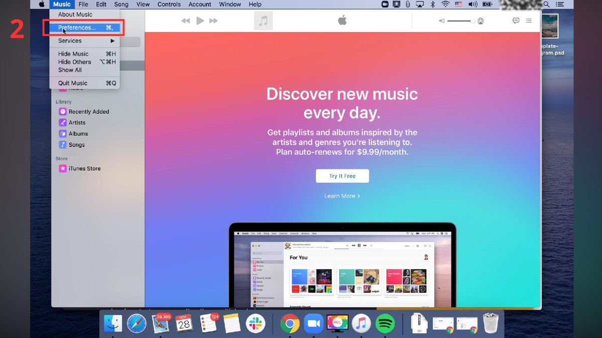Open the Edit menu
Image resolution: width=602 pixels, height=338 pixels.
(101, 5)
